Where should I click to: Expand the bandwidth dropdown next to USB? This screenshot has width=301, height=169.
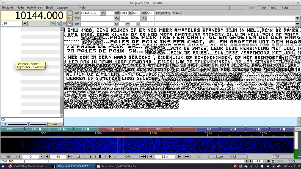tap(53, 24)
